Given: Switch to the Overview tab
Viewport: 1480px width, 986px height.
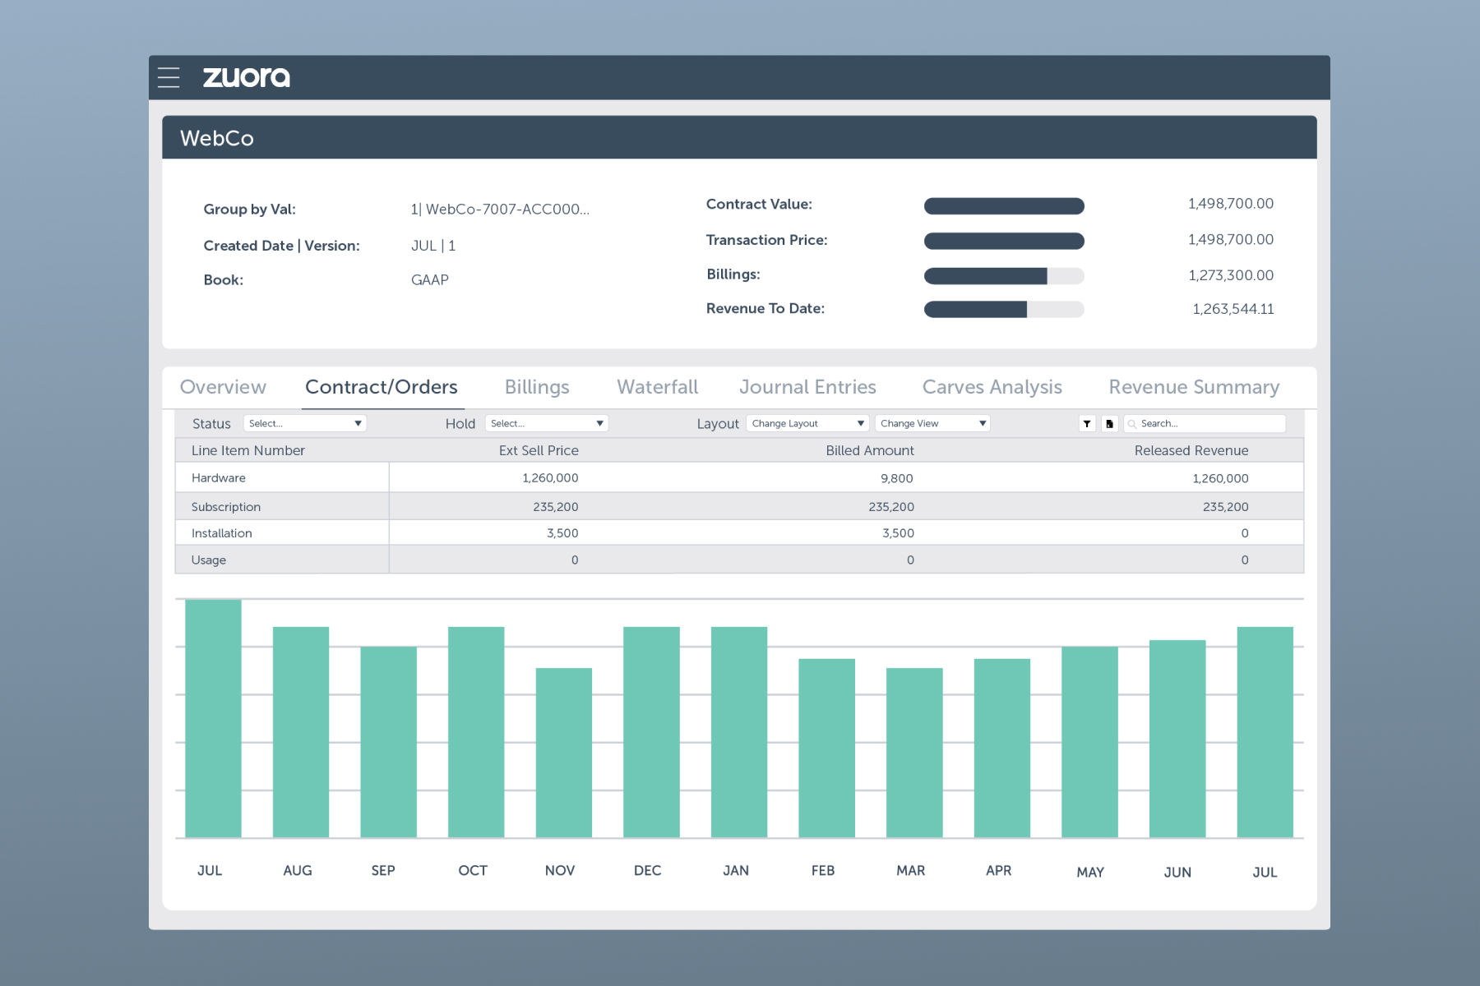Looking at the screenshot, I should [223, 387].
